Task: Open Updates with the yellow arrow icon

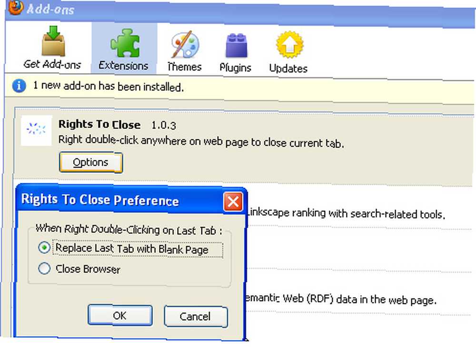Action: (x=289, y=45)
